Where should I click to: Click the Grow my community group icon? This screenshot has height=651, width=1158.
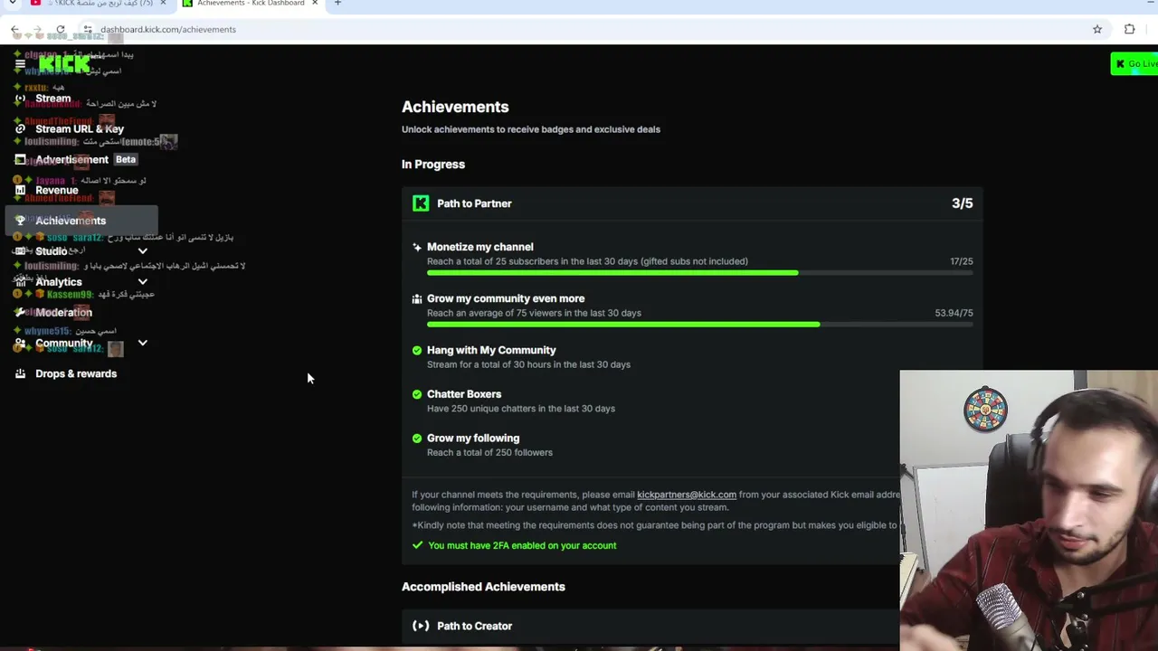point(416,298)
